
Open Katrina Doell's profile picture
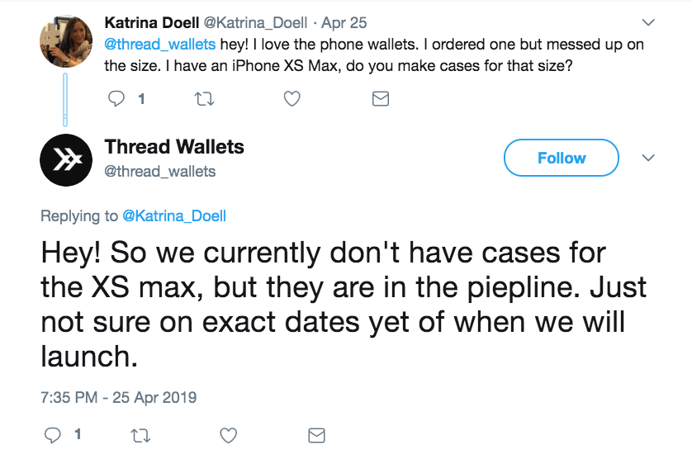pyautogui.click(x=65, y=40)
